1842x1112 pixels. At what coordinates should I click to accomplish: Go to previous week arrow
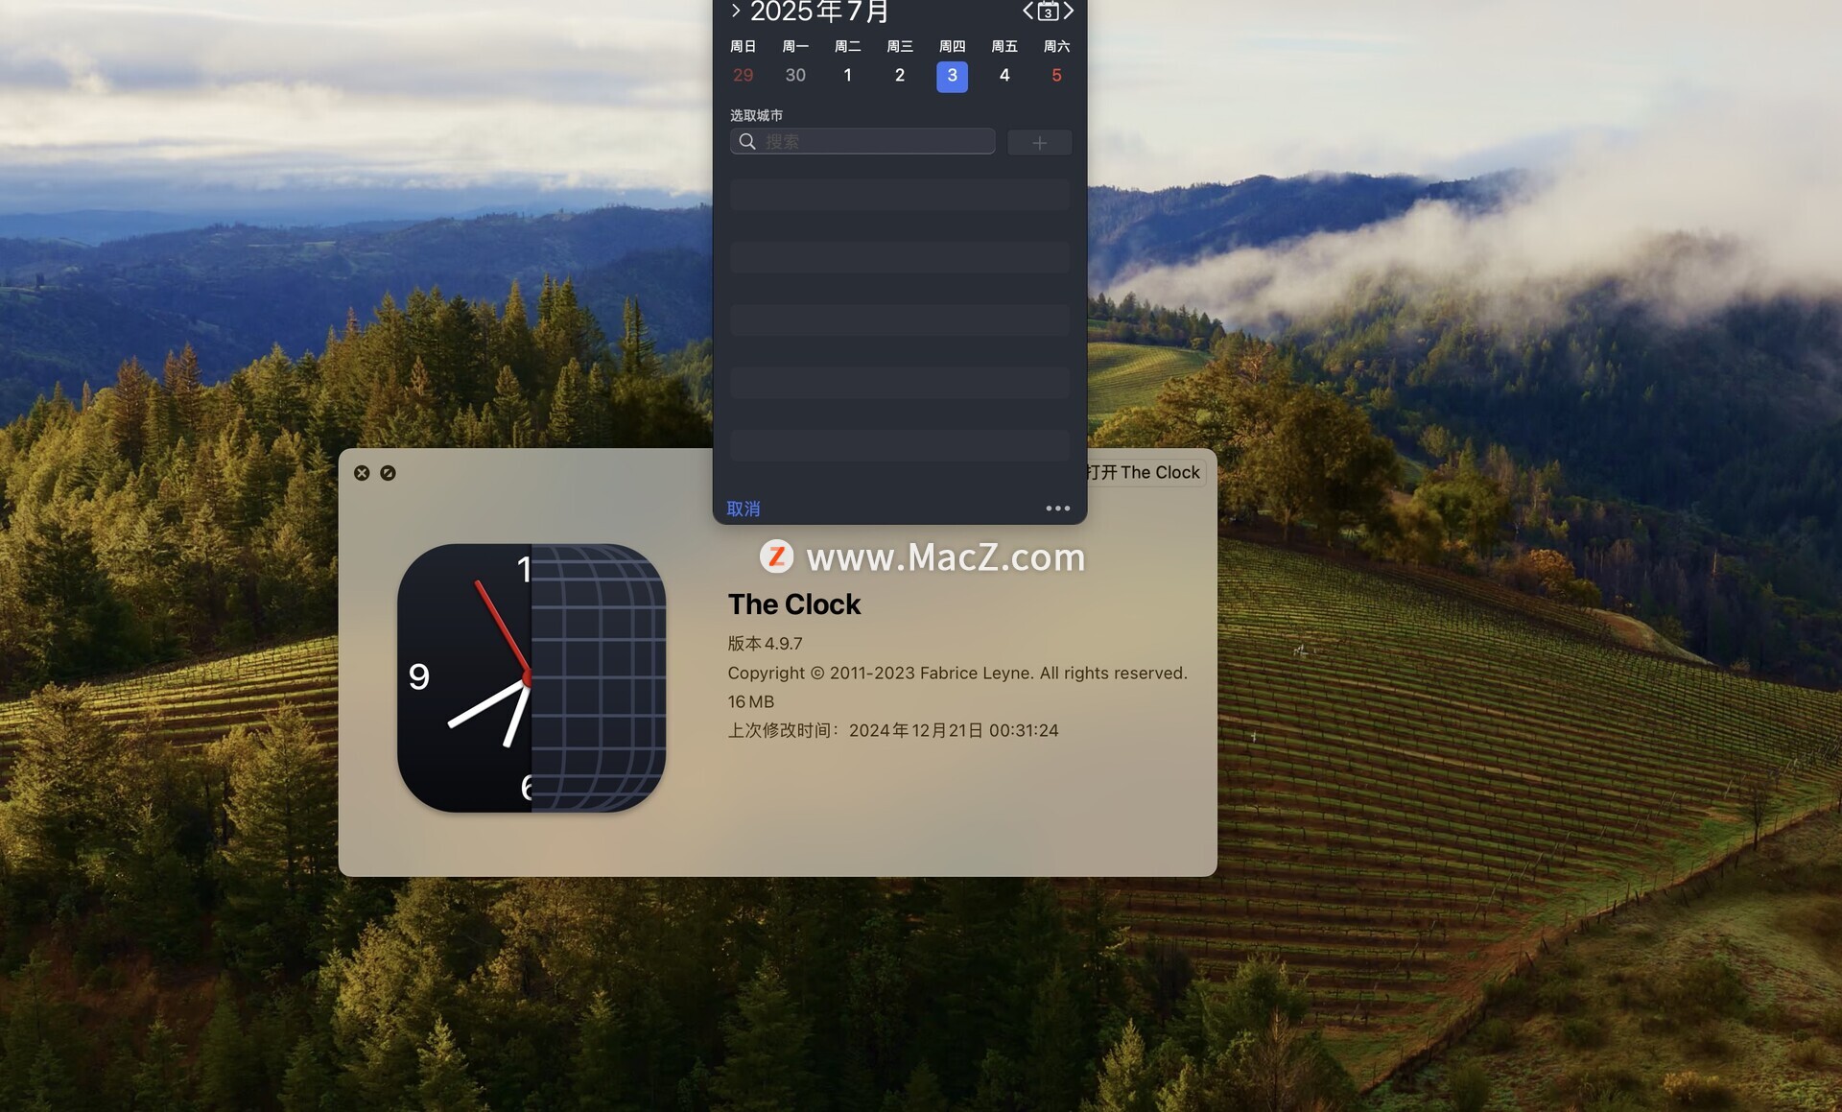(1027, 11)
